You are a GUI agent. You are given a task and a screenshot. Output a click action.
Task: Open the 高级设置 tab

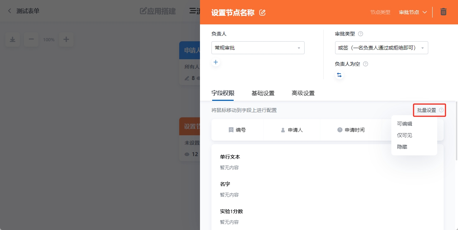(x=303, y=93)
